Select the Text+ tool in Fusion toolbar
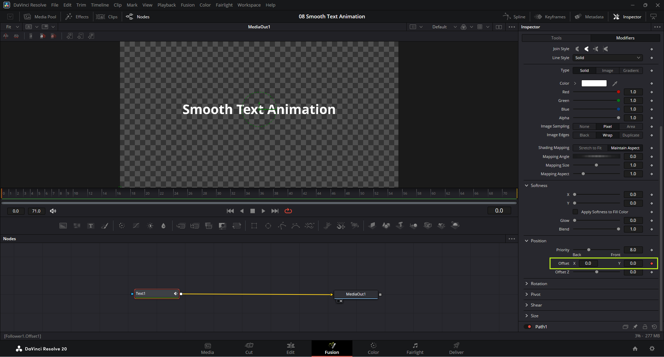 click(x=91, y=226)
